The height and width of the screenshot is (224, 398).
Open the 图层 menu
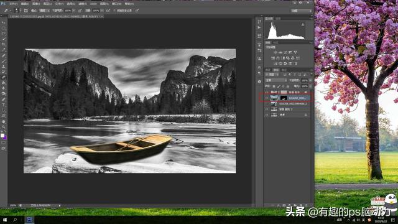(x=47, y=4)
